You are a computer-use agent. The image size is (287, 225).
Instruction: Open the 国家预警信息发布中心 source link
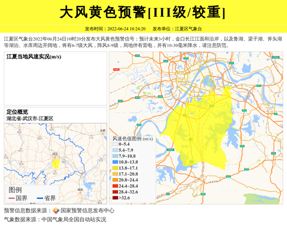(x=87, y=210)
